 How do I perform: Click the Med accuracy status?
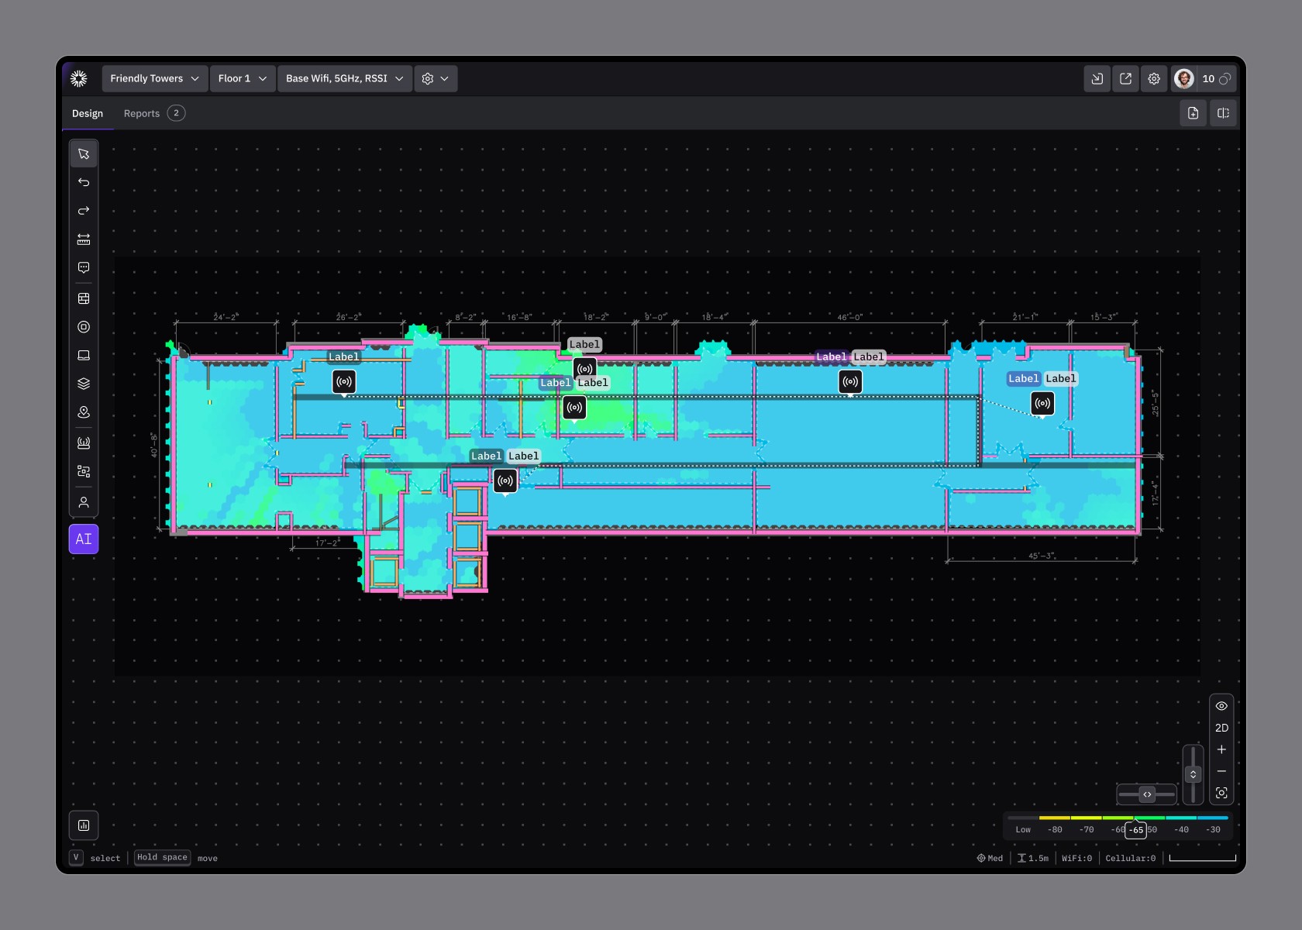pos(990,858)
